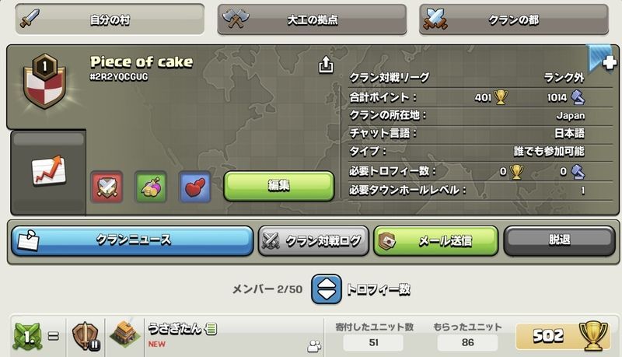
Task: Leave clan with 脱退 button
Action: [x=559, y=240]
